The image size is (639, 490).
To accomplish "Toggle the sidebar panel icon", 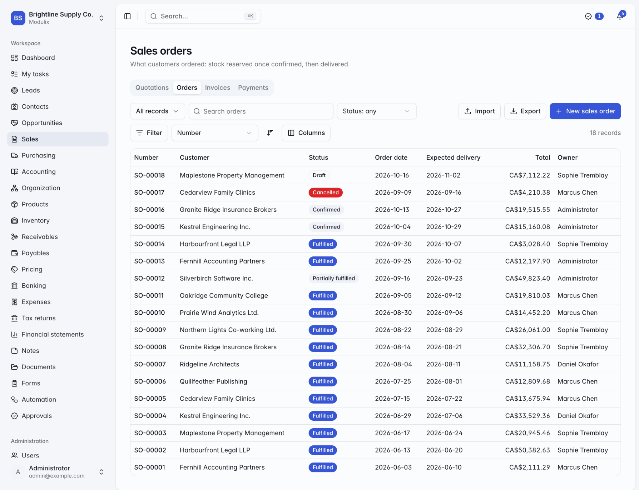I will click(128, 16).
